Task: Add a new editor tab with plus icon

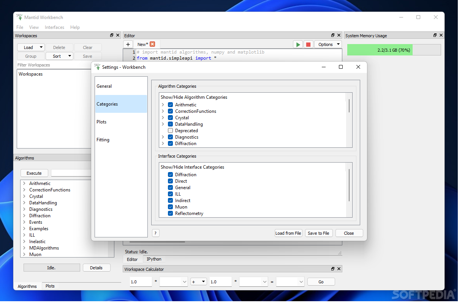Action: click(x=128, y=44)
